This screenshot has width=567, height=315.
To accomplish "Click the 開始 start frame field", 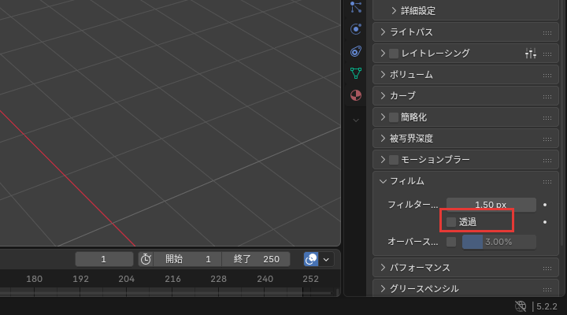I will click(187, 259).
